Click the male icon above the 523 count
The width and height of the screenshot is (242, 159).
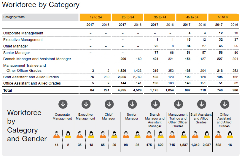(219, 135)
